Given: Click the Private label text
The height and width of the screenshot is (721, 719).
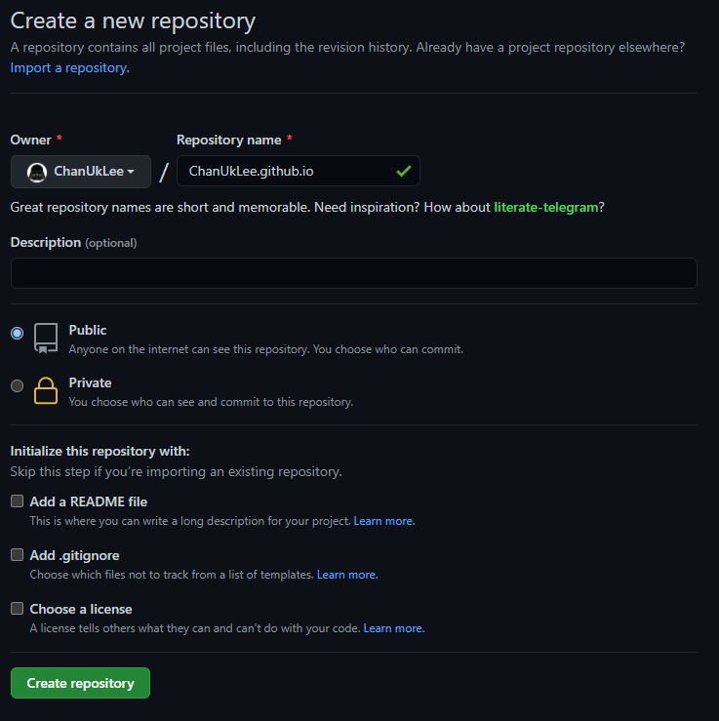Looking at the screenshot, I should pos(90,383).
